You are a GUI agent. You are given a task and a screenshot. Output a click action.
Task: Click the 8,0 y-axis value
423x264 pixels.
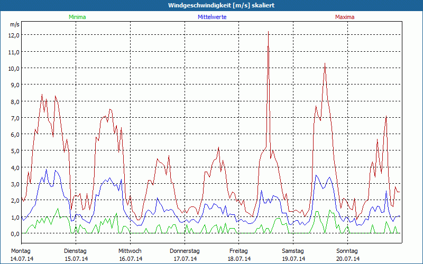coord(15,101)
